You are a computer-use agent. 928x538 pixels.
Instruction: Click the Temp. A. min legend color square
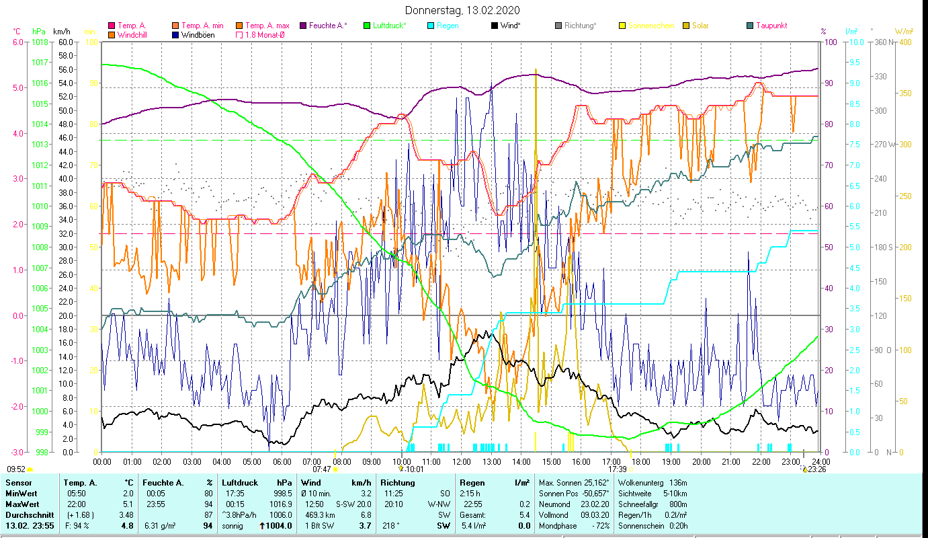coord(176,26)
